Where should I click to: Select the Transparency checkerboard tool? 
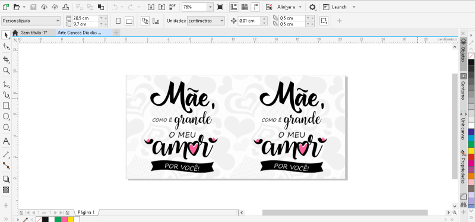6,190
